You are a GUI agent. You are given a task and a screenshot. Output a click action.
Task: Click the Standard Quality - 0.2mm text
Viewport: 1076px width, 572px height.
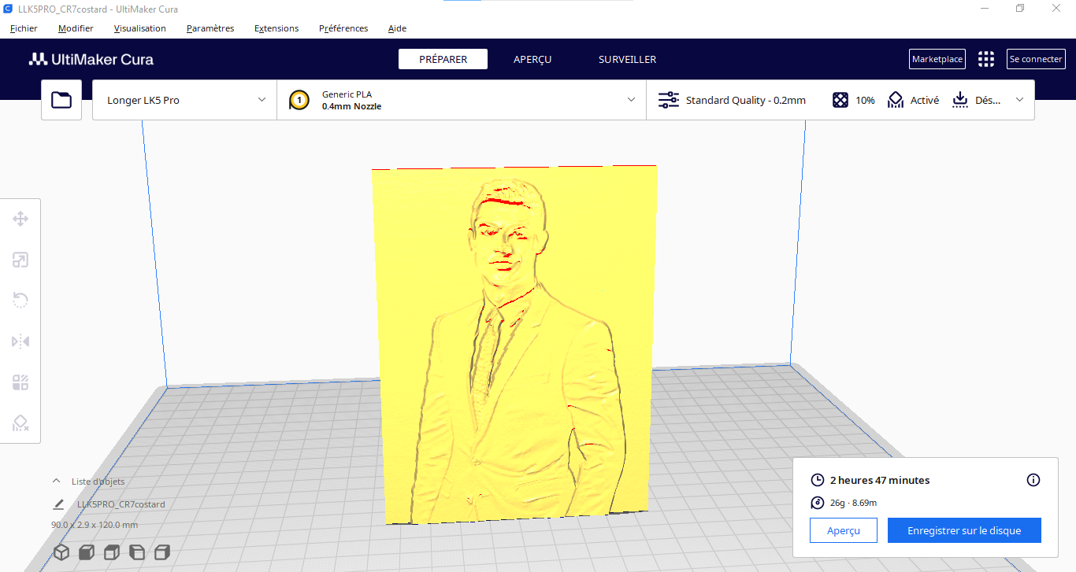745,100
